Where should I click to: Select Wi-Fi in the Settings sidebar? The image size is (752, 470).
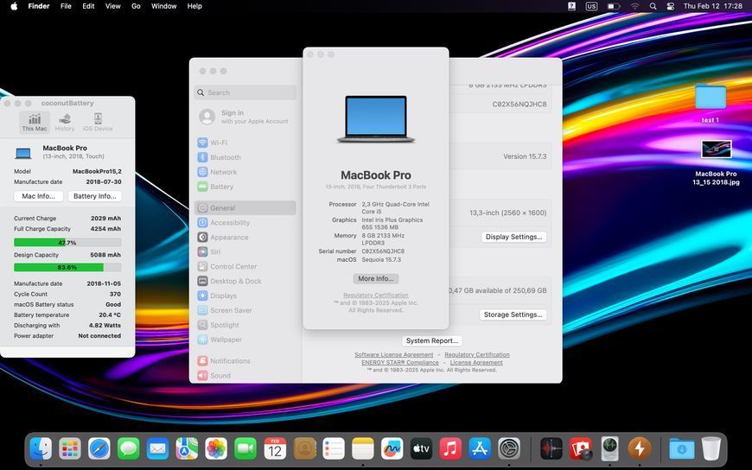[x=245, y=143]
